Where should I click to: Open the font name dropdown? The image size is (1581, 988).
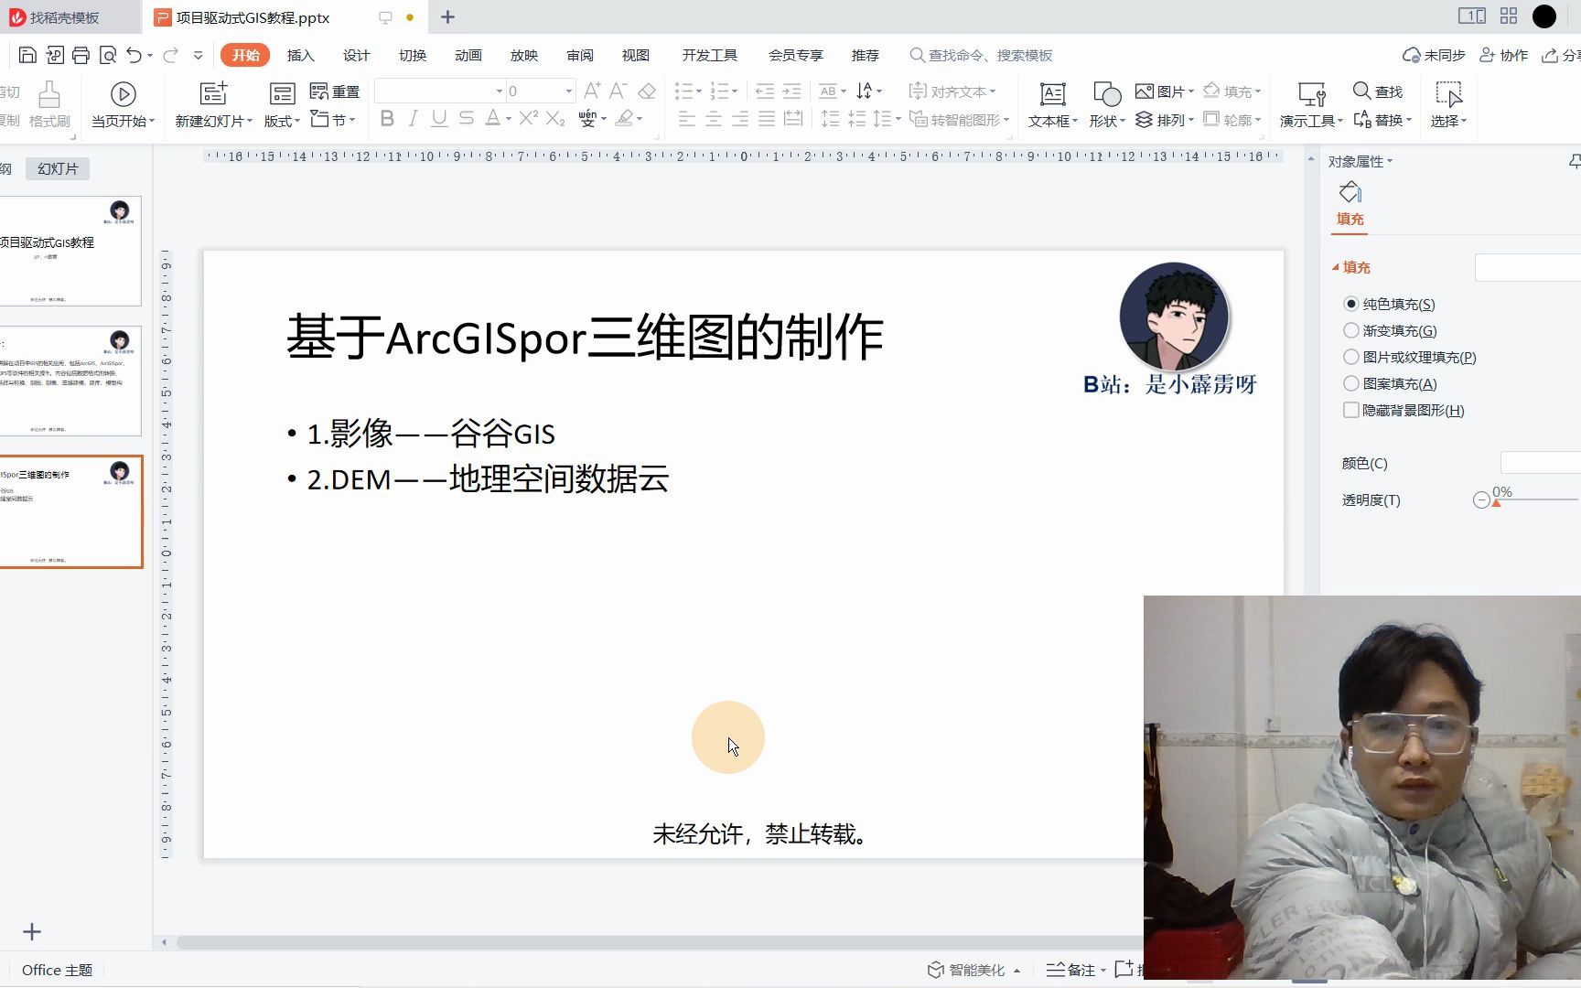point(500,91)
